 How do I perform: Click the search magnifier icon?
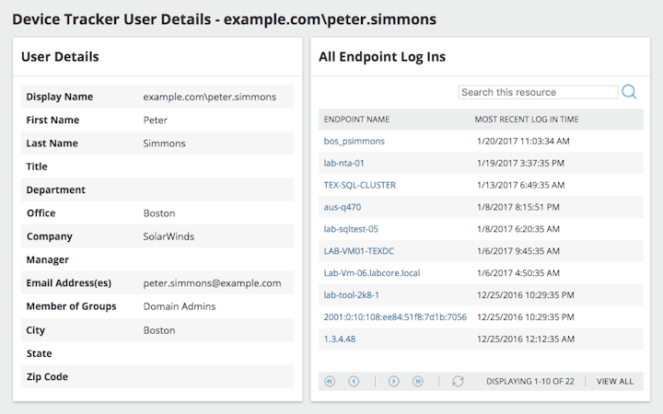click(630, 92)
